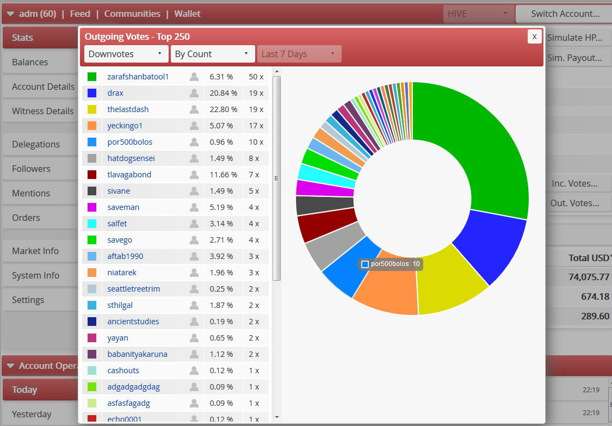Click the profile icon next to zarafshanbatool1
Screen dimensions: 612x426
[194, 77]
